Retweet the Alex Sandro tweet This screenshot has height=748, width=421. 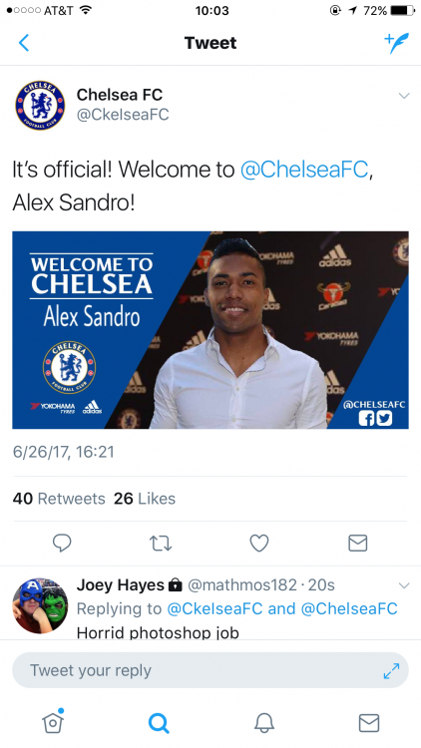click(x=161, y=543)
